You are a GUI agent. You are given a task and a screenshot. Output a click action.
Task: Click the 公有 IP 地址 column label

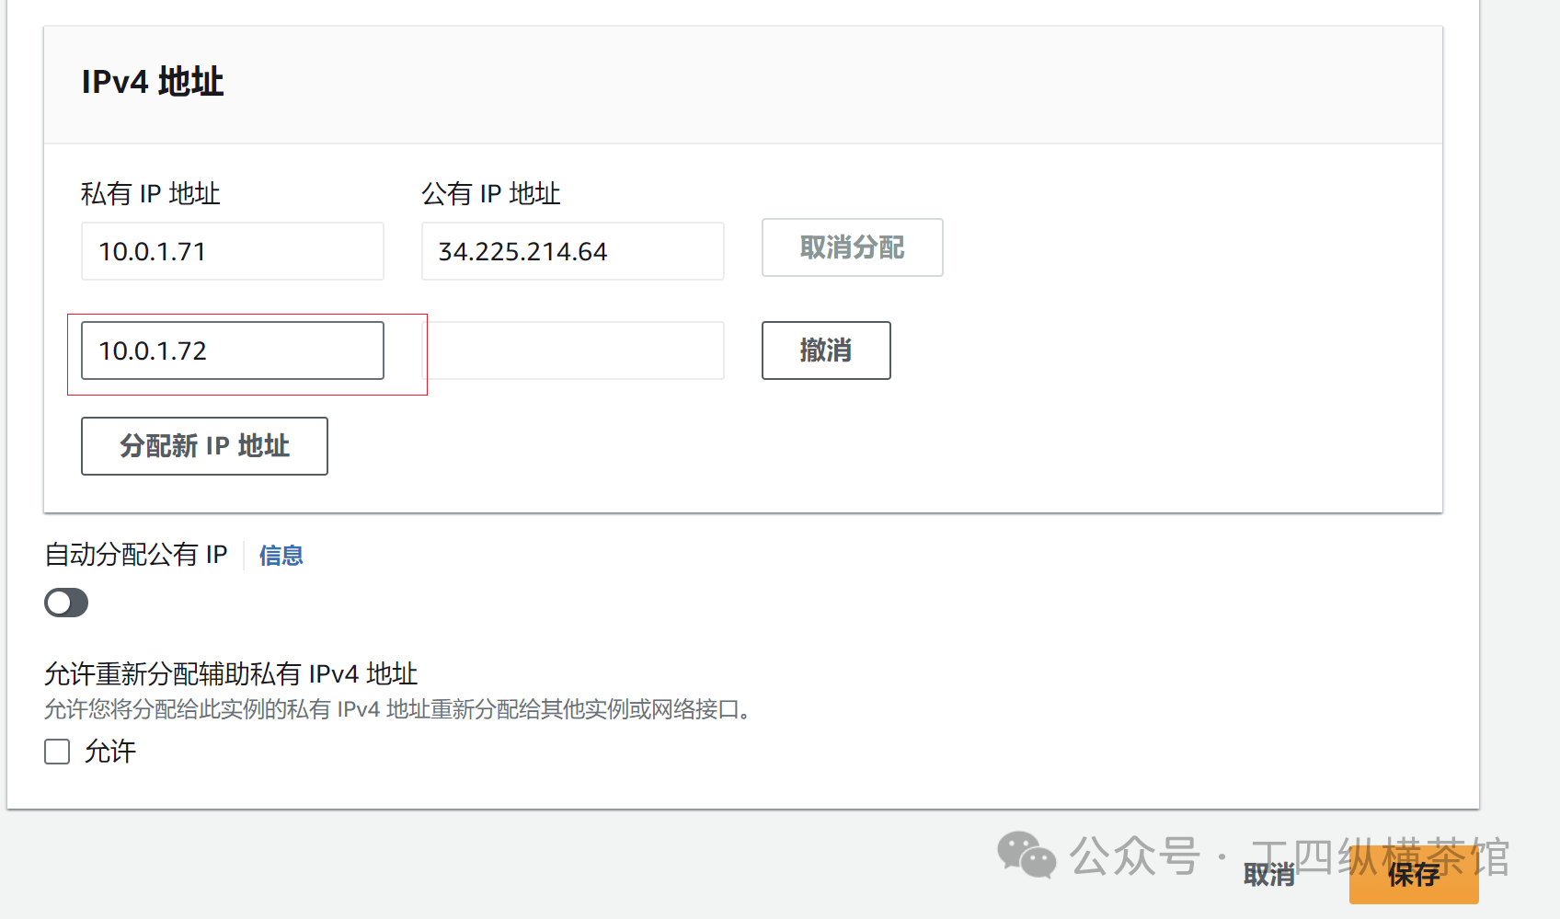(491, 194)
